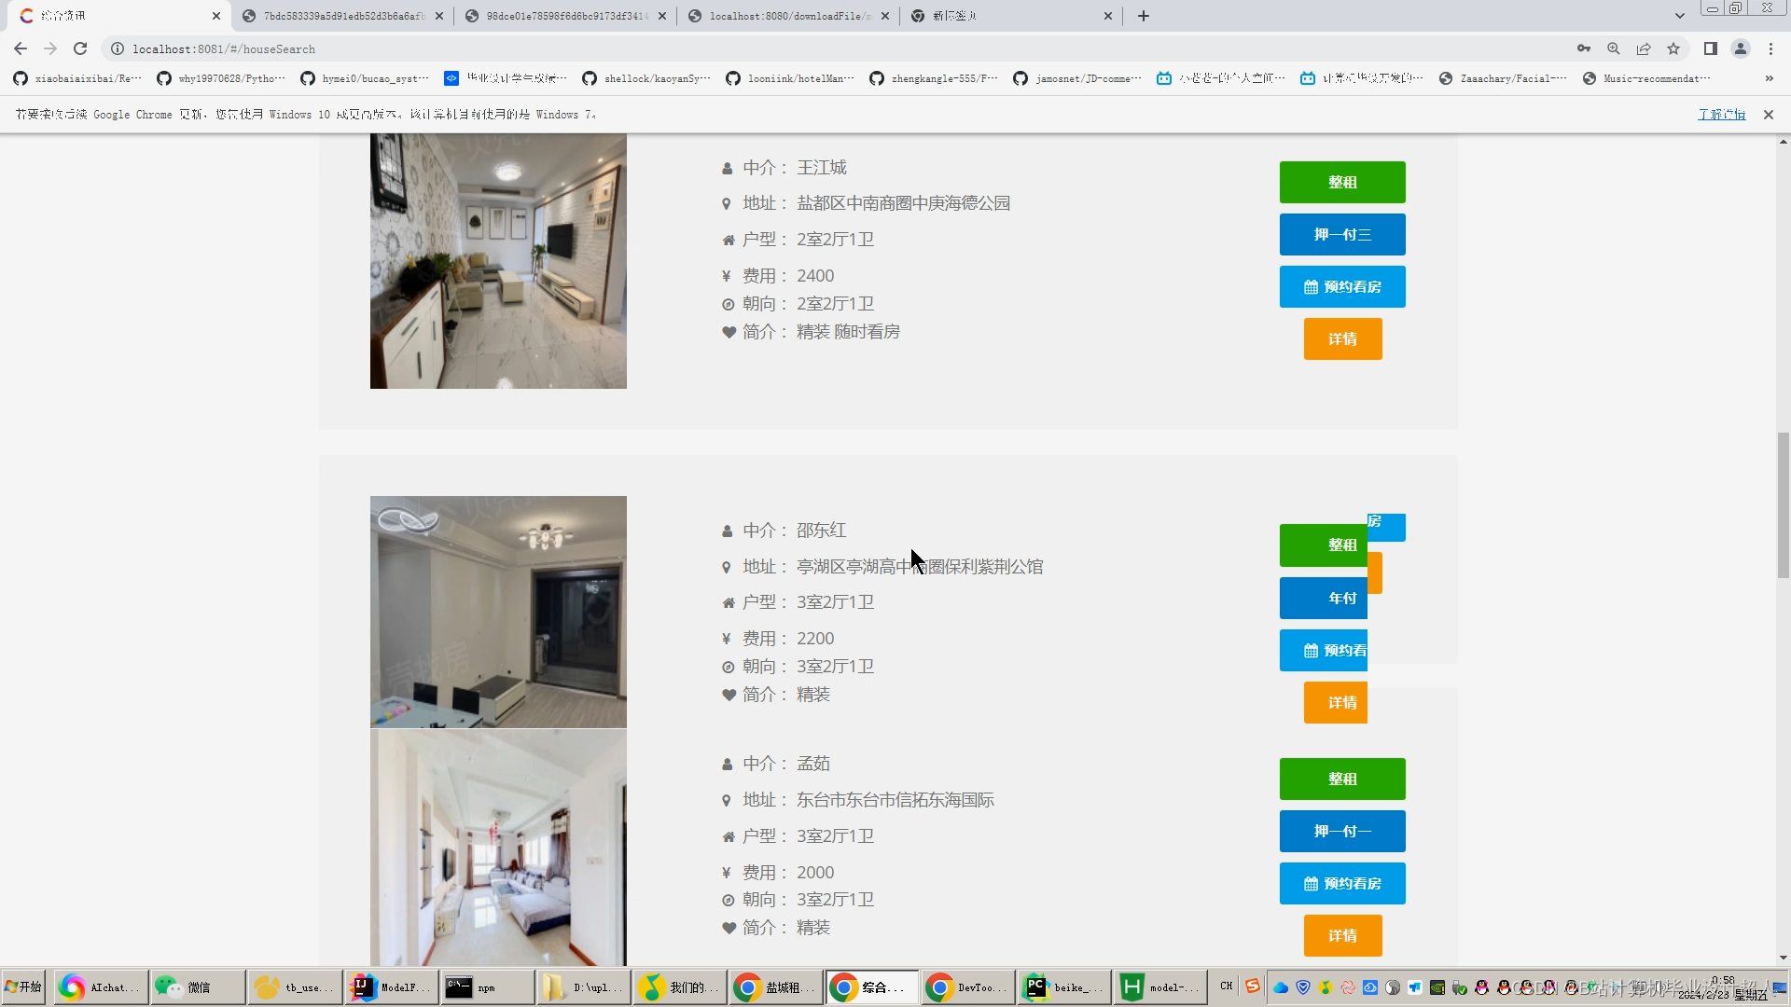Dismiss the Chrome update infobar
Viewport: 1791px width, 1007px height.
[1769, 115]
